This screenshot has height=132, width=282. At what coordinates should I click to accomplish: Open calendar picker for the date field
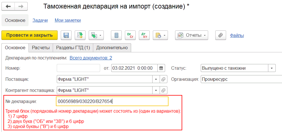click(x=161, y=68)
